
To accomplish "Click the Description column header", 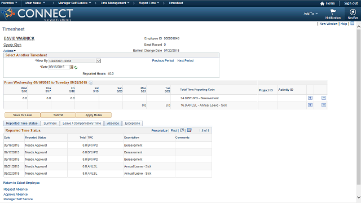I will [131, 138].
